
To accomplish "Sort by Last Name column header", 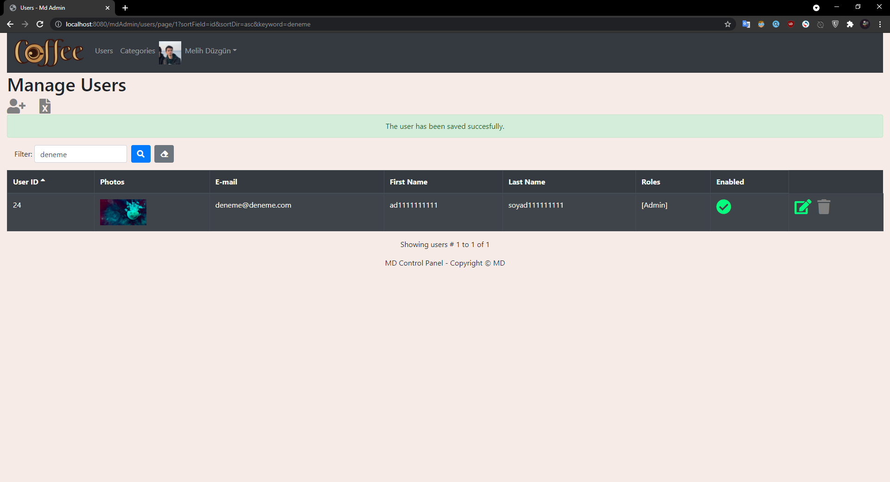I will click(527, 182).
